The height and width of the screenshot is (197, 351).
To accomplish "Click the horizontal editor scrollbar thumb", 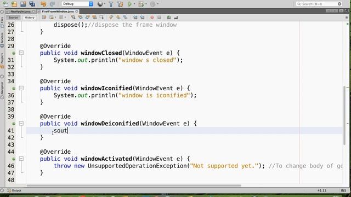I will (134, 186).
